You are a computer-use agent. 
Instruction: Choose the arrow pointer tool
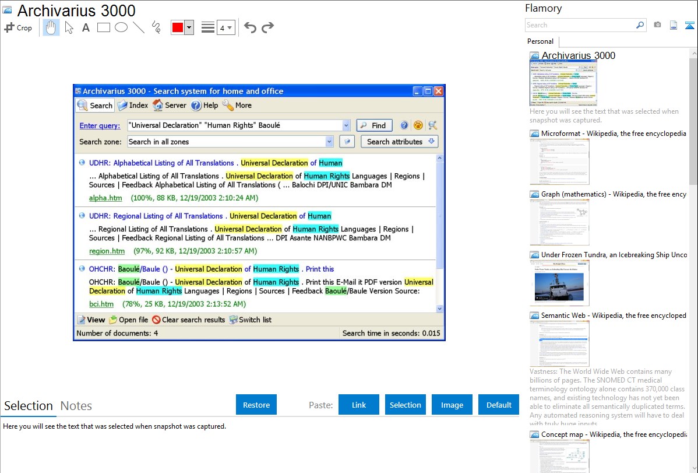click(x=69, y=27)
